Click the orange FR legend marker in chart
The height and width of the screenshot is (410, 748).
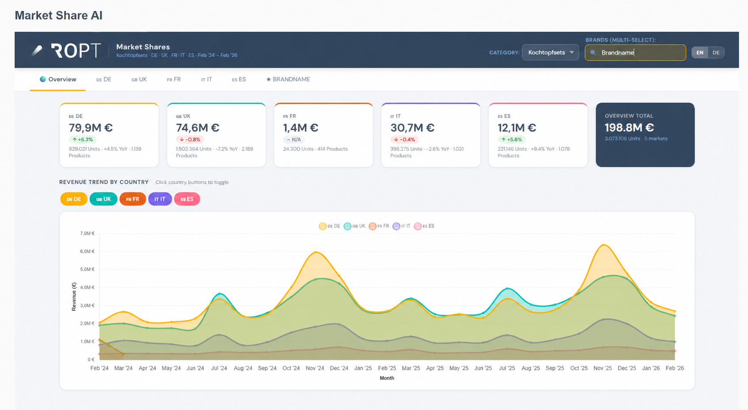372,226
